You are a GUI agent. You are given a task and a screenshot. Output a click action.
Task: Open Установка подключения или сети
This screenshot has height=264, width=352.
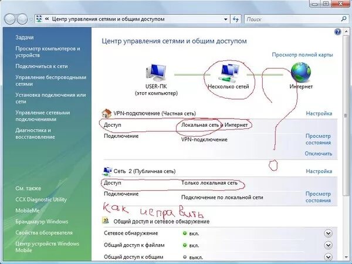50,99
